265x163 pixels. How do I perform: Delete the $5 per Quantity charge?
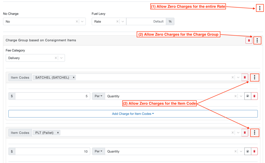coord(254,96)
